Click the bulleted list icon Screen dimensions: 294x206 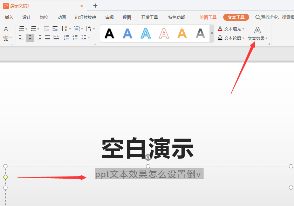pyautogui.click(x=21, y=29)
